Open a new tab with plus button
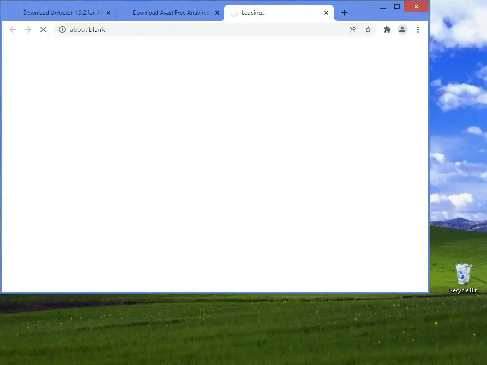The width and height of the screenshot is (487, 365). point(344,13)
